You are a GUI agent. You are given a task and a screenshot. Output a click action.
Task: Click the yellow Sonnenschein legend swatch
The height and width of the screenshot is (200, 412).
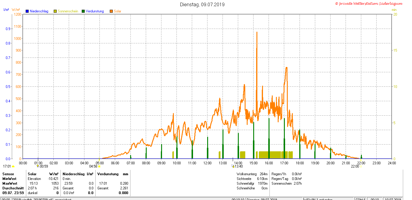[x=55, y=11]
